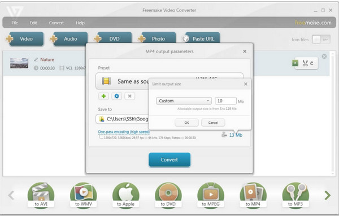Click the 10 Mb size input field
The width and height of the screenshot is (339, 216).
point(225,101)
